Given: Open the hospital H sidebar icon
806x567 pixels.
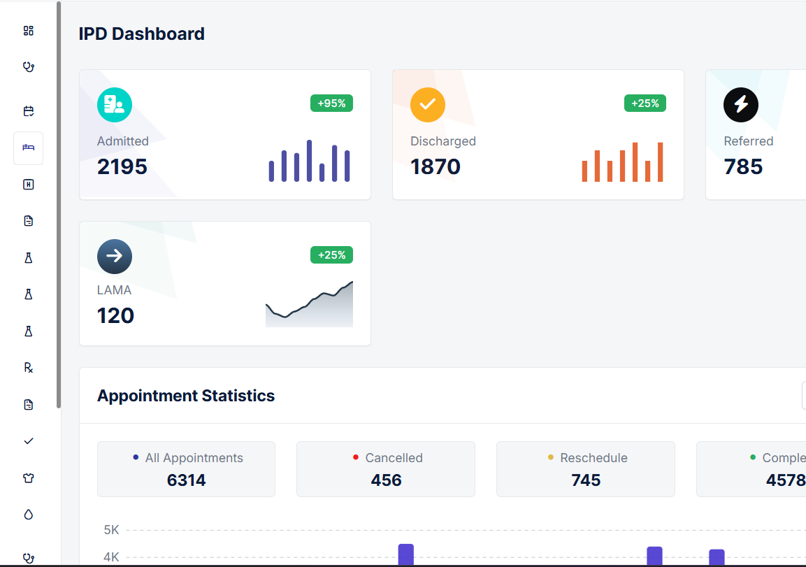Looking at the screenshot, I should [x=28, y=185].
